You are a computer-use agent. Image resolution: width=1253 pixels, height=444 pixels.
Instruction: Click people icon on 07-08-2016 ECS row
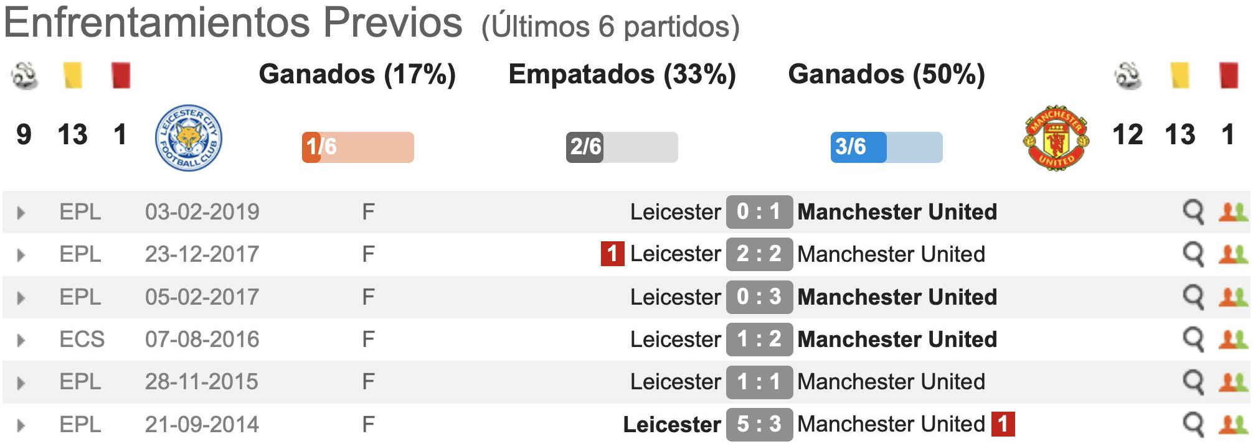point(1233,340)
